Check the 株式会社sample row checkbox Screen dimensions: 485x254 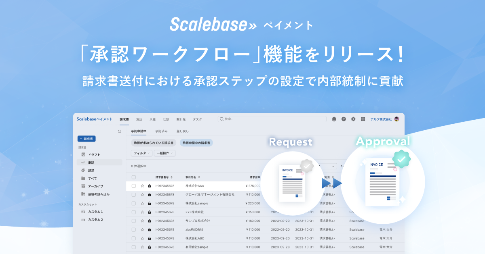pyautogui.click(x=134, y=203)
